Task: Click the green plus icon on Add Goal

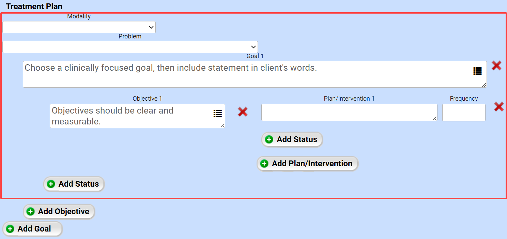Action: click(10, 229)
